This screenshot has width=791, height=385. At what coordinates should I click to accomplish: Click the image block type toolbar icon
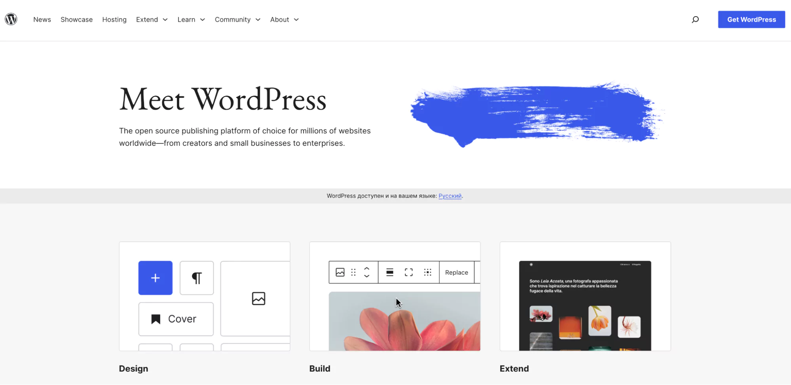[340, 272]
